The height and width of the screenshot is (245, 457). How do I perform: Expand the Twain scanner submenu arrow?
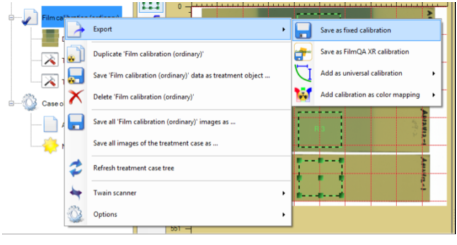tap(284, 193)
